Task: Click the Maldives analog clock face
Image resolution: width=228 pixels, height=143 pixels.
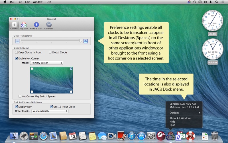Action: (213, 49)
